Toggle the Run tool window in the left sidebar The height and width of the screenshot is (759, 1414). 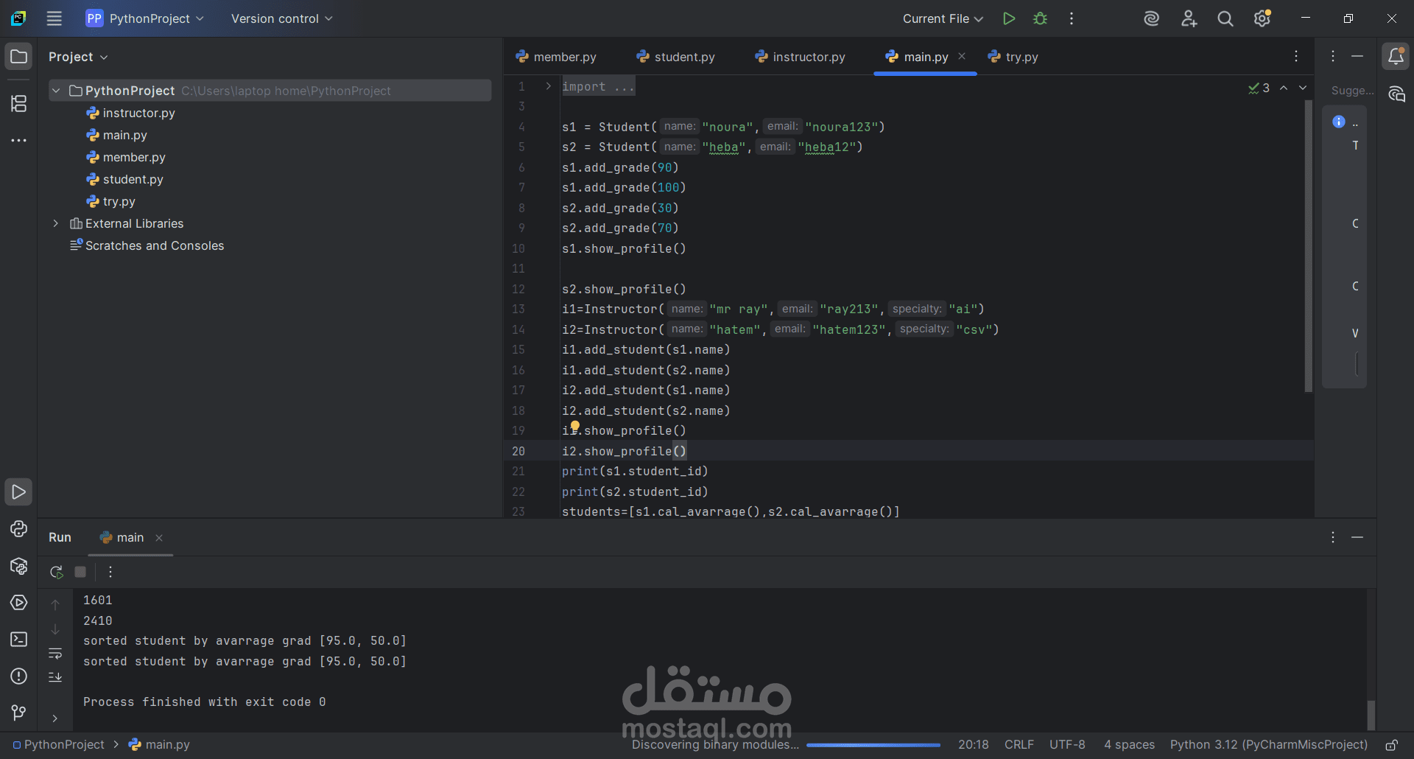pos(19,492)
